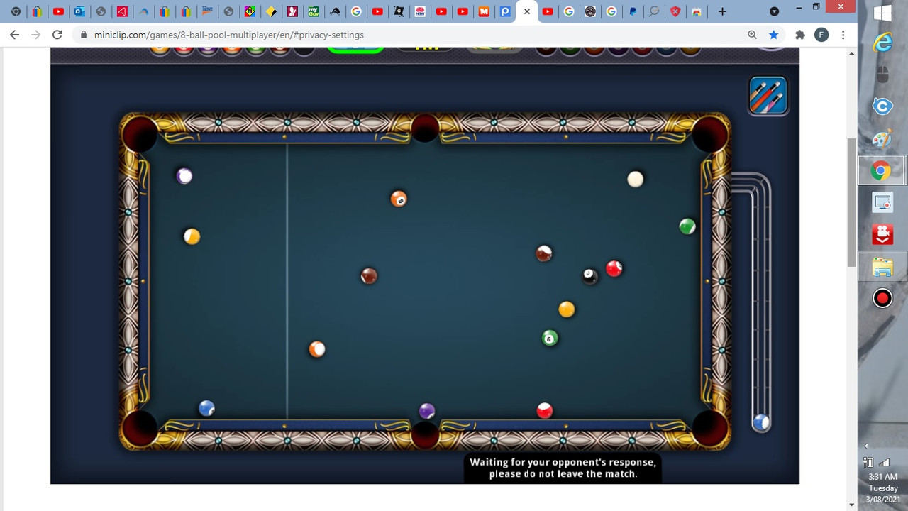Click the solid blue ball near bottom-left pocket
Screen dimensions: 908x511
(206, 408)
